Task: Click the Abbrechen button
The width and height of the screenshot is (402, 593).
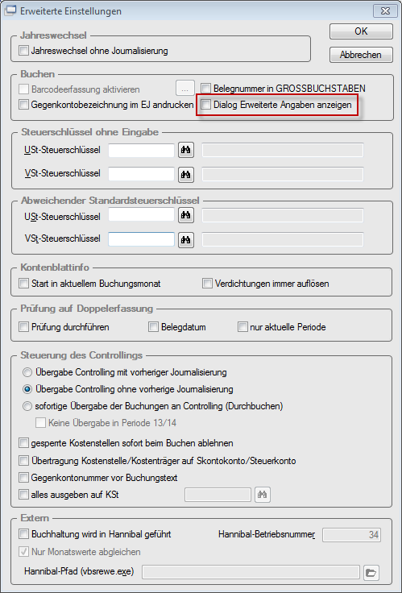Action: point(361,55)
